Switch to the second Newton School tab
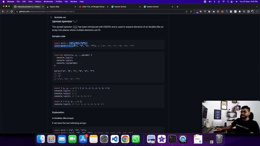 [x=158, y=7]
